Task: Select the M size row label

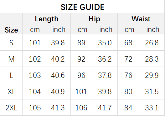Action: click(x=11, y=59)
